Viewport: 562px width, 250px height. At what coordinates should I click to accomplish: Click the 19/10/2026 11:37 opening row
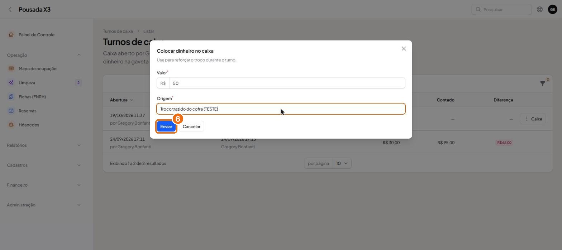(128, 116)
